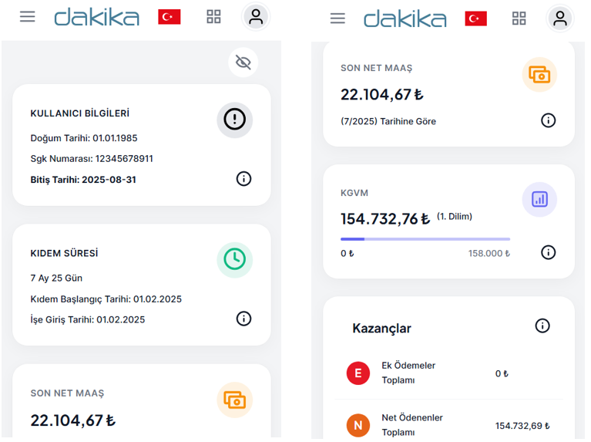Show info for Son Net Maaş (7/2025)
Viewport: 591px width, 442px height.
548,120
